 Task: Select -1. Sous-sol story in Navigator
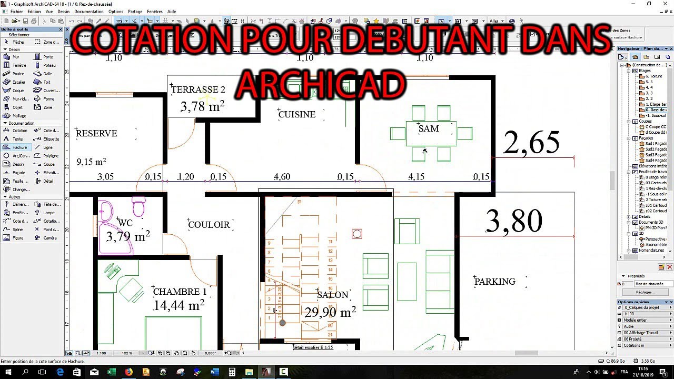coord(653,115)
